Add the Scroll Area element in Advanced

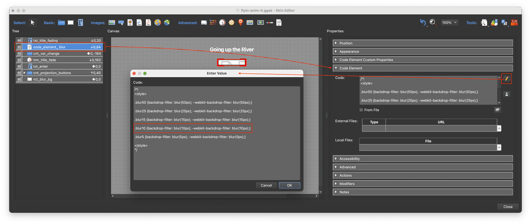point(204,23)
